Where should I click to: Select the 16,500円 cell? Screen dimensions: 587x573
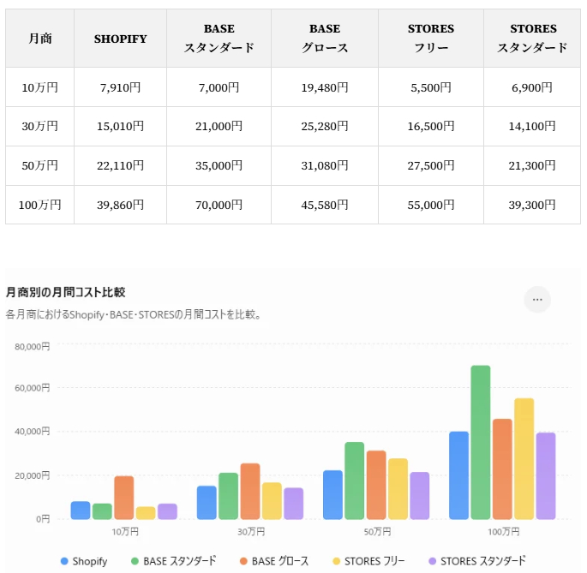[x=430, y=126]
